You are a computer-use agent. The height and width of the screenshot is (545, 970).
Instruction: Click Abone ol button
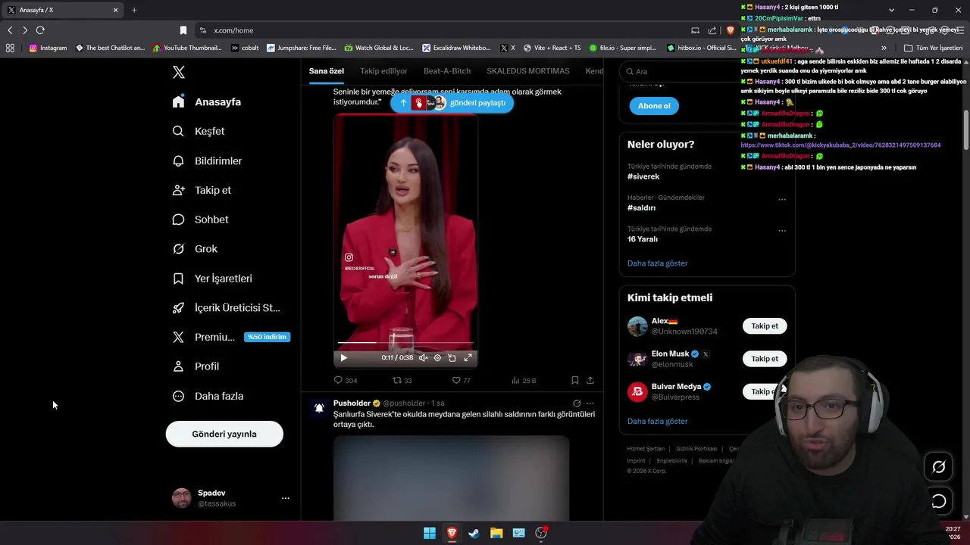pyautogui.click(x=654, y=106)
